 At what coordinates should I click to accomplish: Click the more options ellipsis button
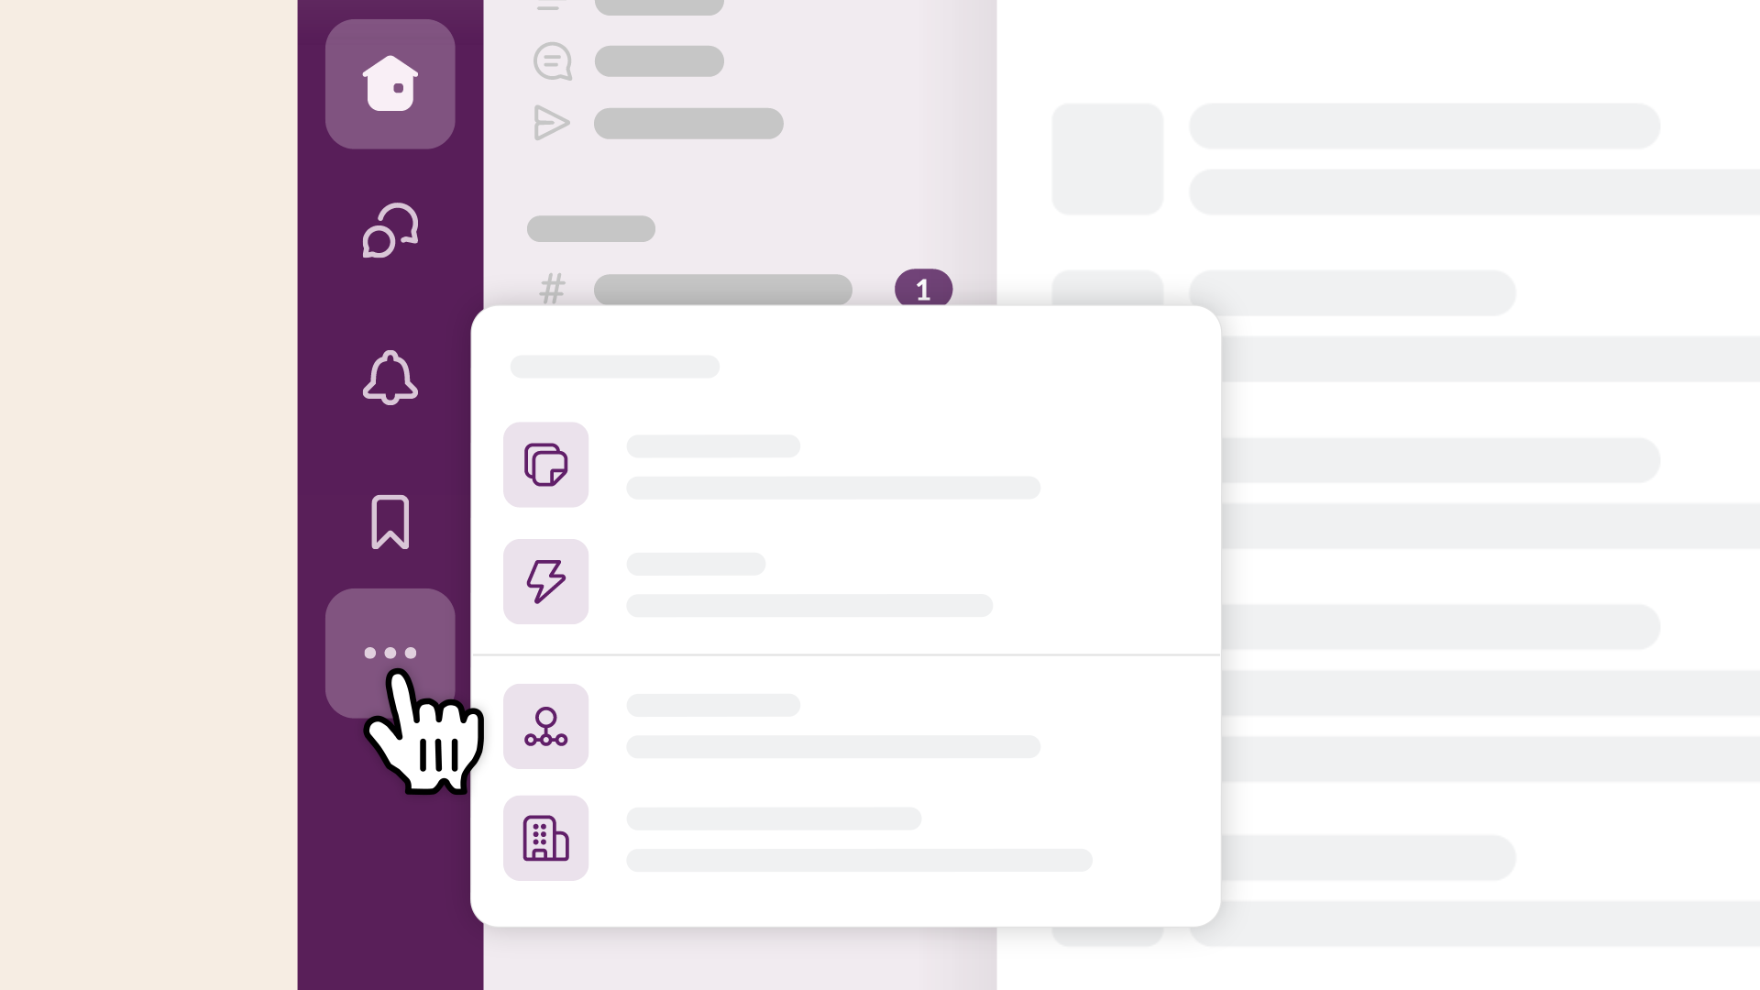click(390, 653)
